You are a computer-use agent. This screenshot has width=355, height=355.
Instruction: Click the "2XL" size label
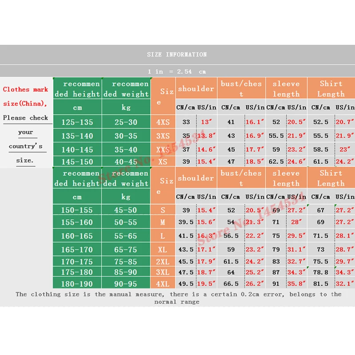[162, 261]
